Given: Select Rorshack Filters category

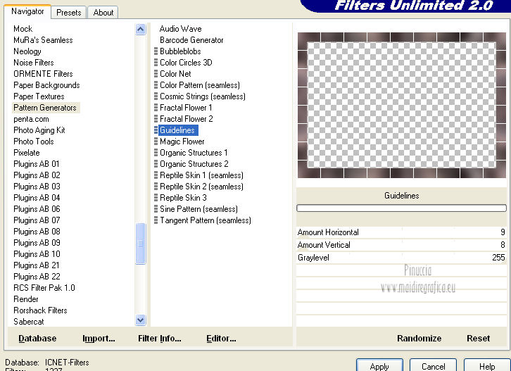Looking at the screenshot, I should (40, 310).
